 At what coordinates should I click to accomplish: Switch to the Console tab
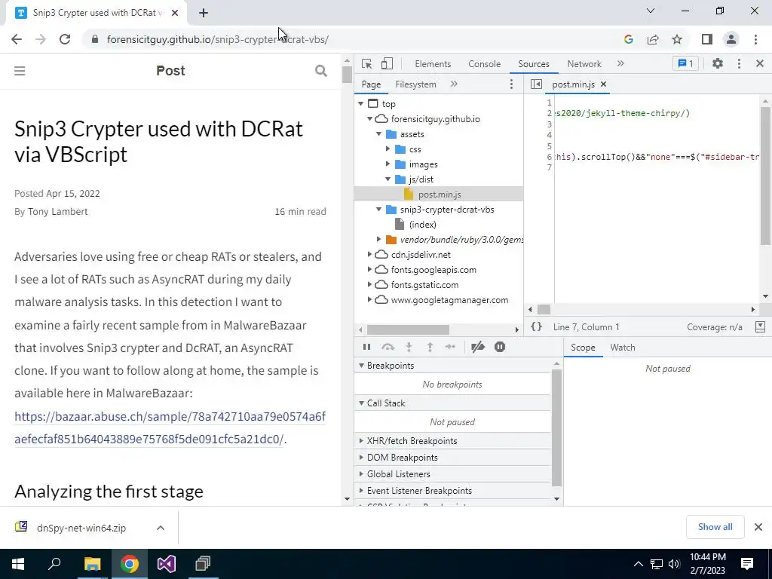pyautogui.click(x=485, y=64)
